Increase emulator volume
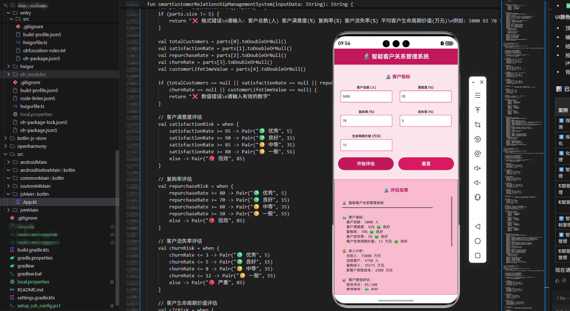 (478, 168)
